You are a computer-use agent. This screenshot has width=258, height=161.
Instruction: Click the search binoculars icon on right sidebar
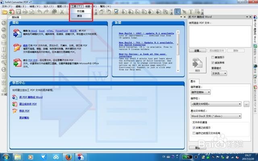point(255,66)
